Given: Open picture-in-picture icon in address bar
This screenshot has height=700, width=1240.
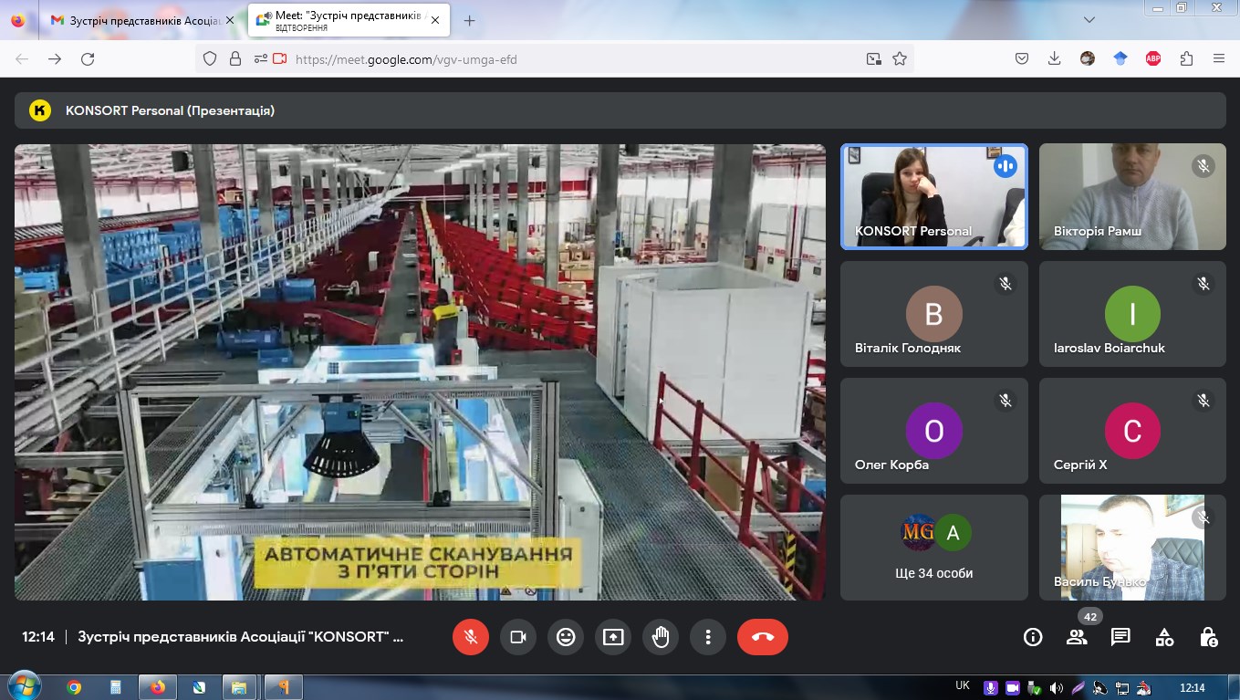Looking at the screenshot, I should (x=874, y=58).
